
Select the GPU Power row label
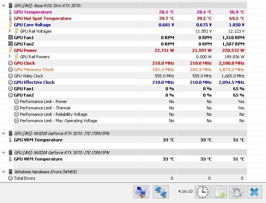[26, 50]
